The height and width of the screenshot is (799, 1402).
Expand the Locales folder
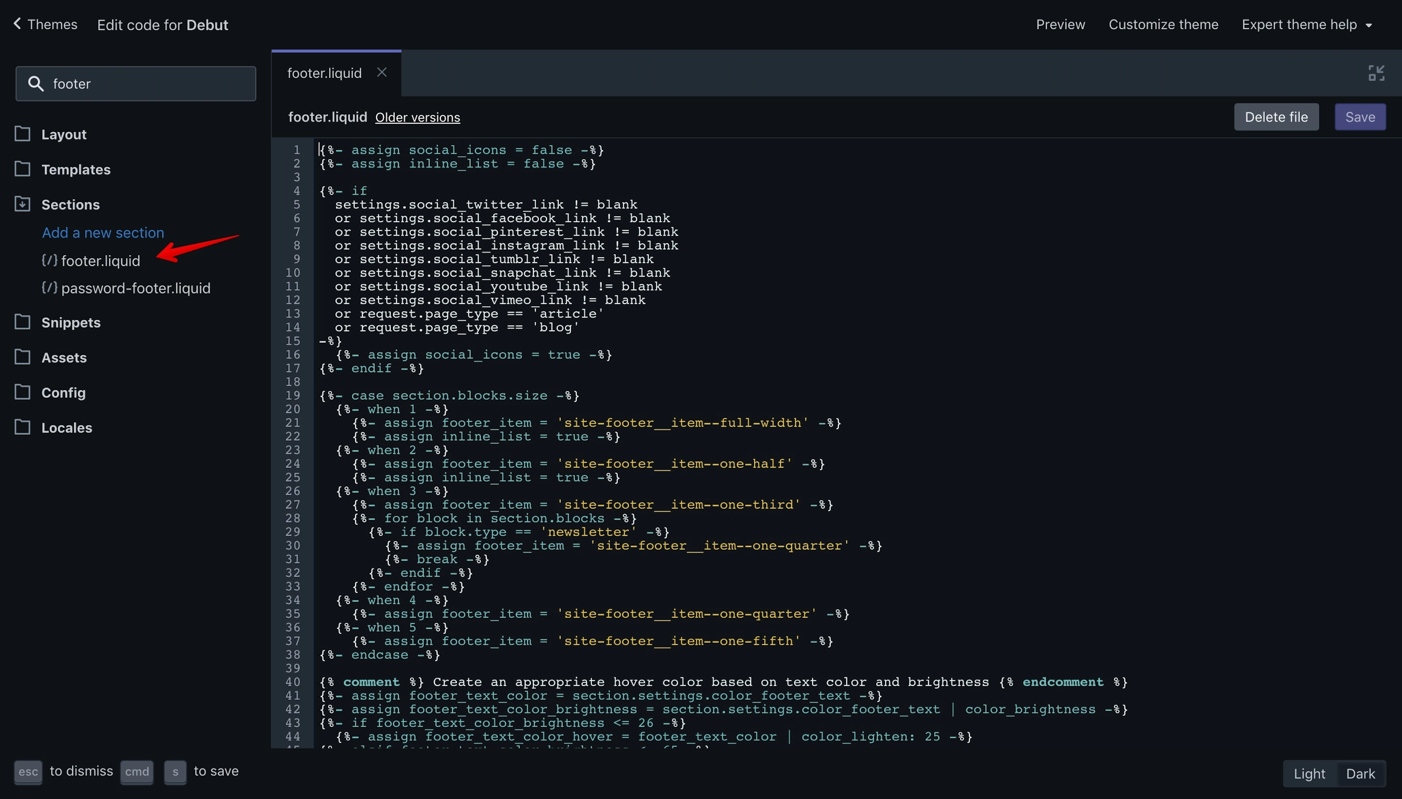[66, 428]
